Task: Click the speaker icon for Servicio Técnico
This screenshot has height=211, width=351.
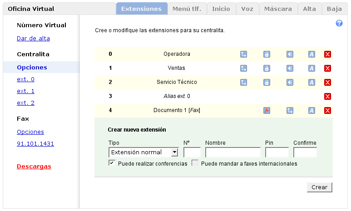Action: pos(290,83)
